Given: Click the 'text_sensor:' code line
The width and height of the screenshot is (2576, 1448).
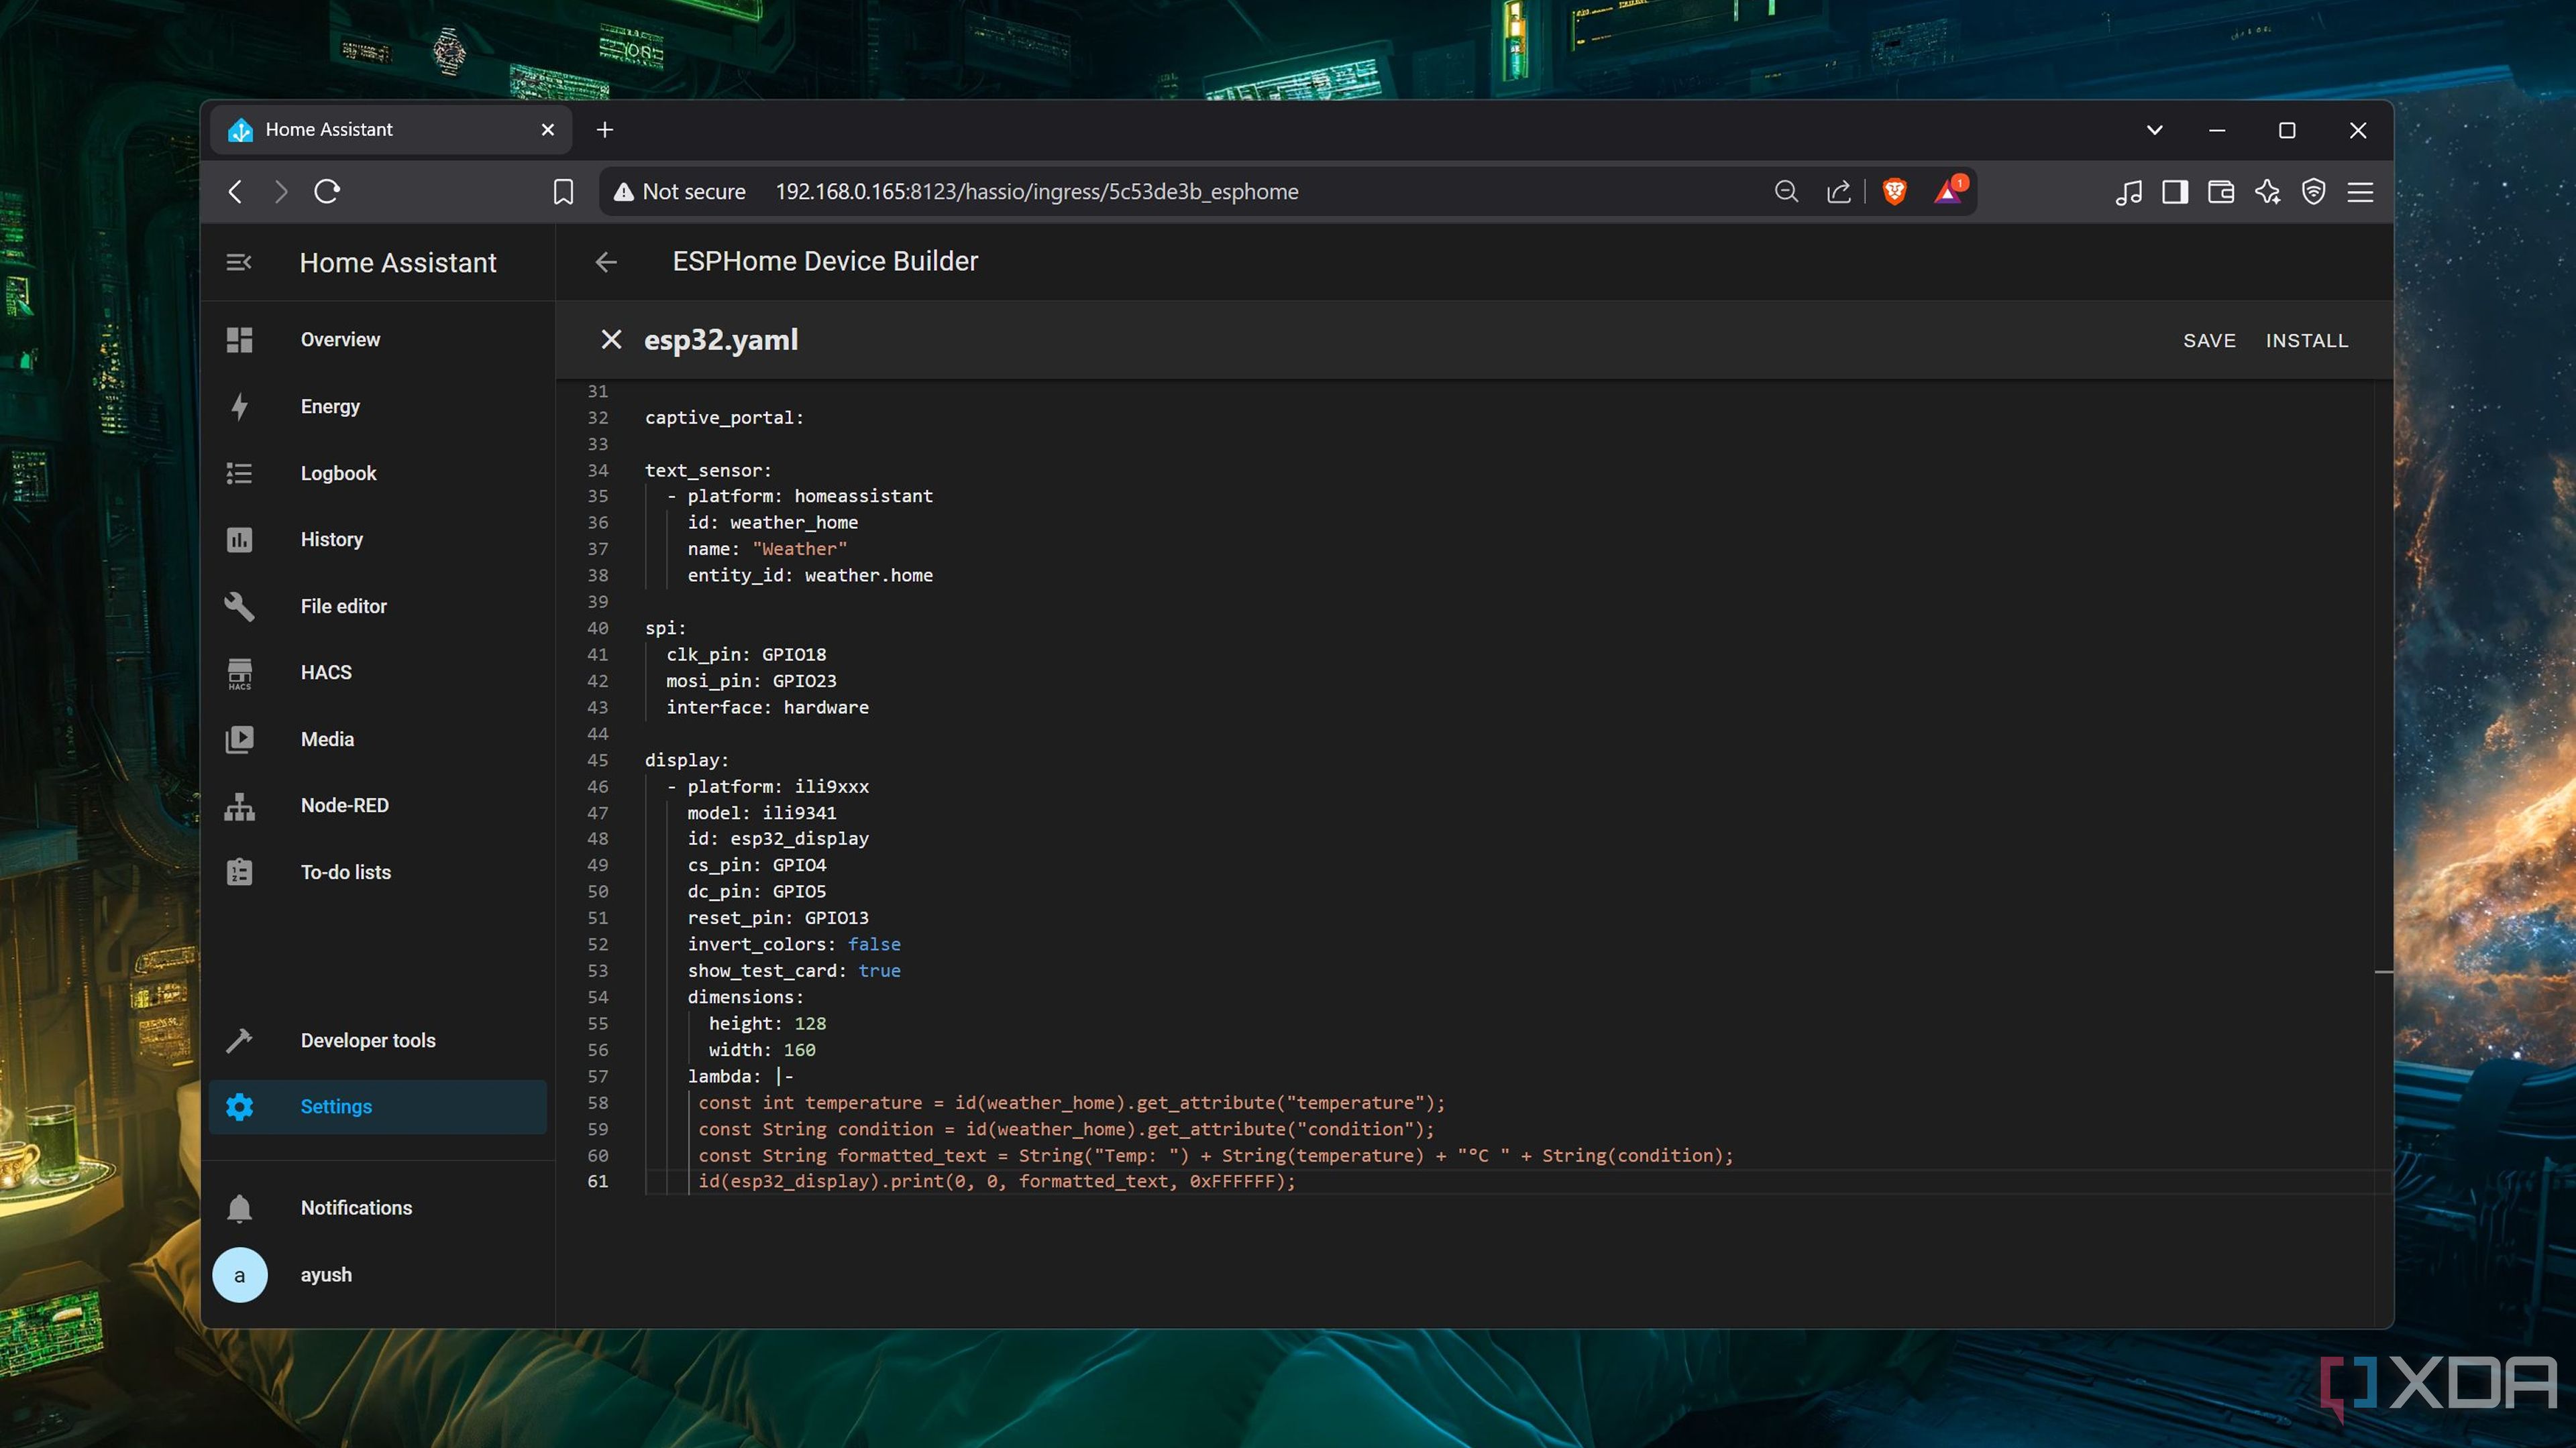Looking at the screenshot, I should (x=708, y=471).
